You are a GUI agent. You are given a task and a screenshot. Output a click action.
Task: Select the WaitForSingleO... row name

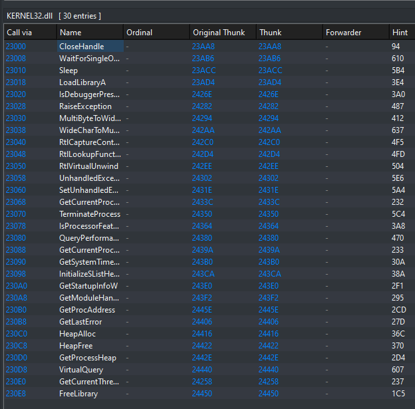(x=90, y=59)
